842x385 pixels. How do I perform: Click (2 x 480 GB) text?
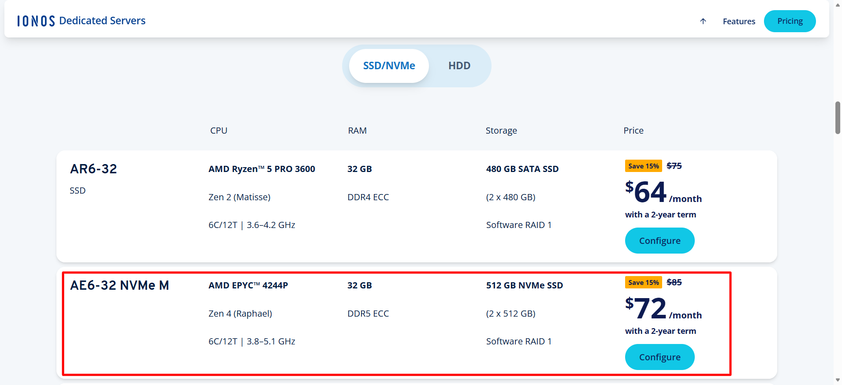tap(511, 197)
